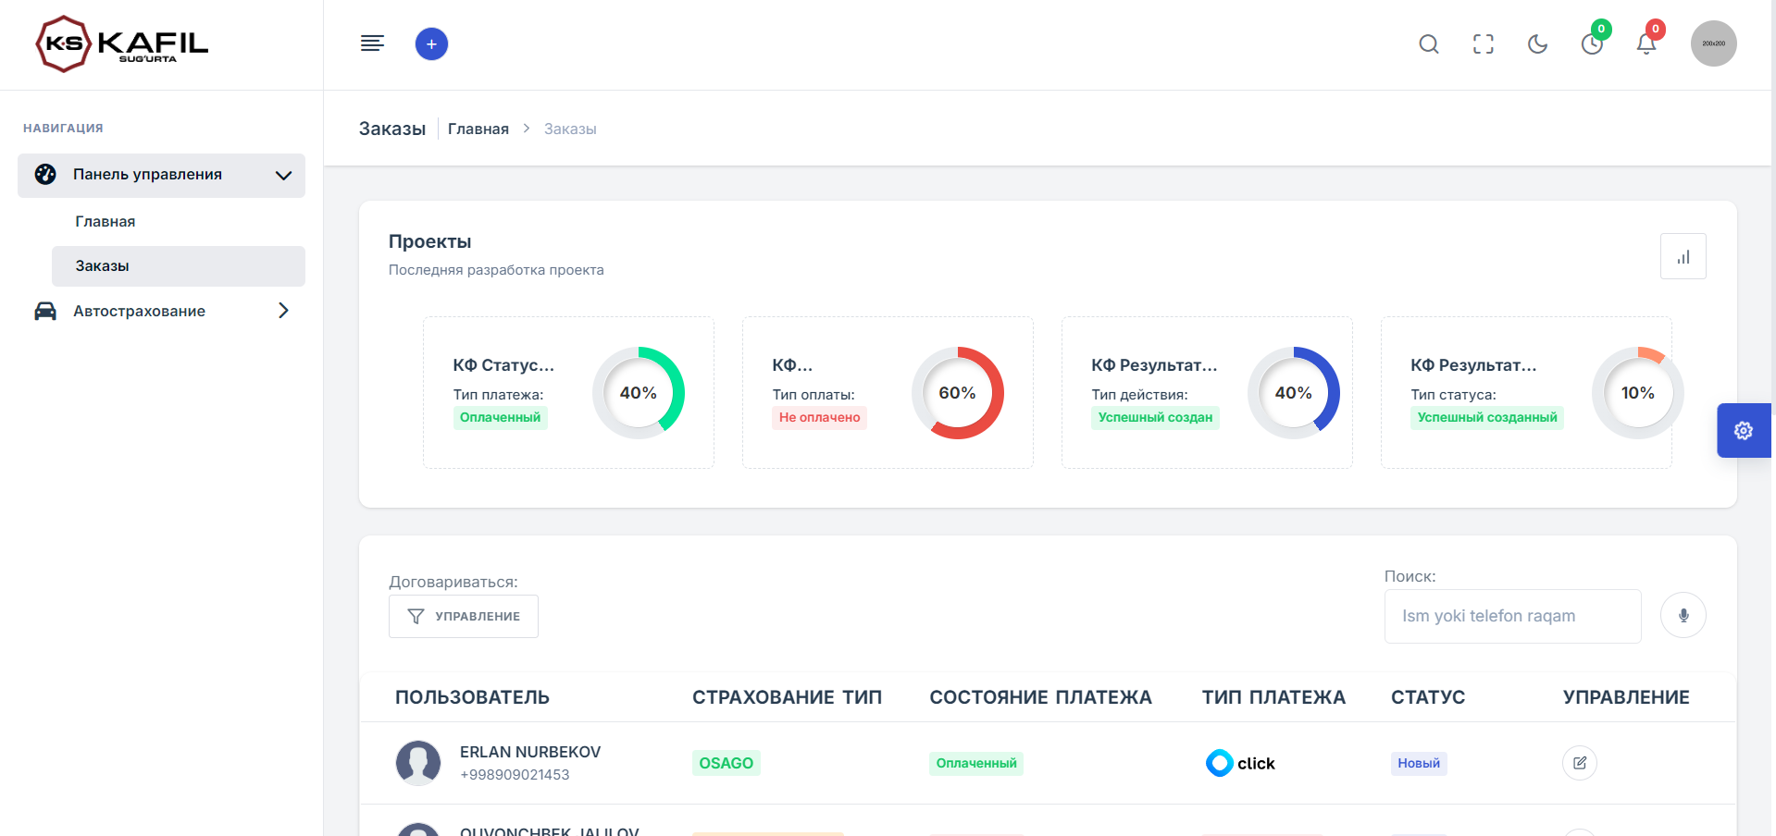Screen dimensions: 1776x836
Task: Click the Ism yoki telefon raqam search field
Action: coord(1511,616)
